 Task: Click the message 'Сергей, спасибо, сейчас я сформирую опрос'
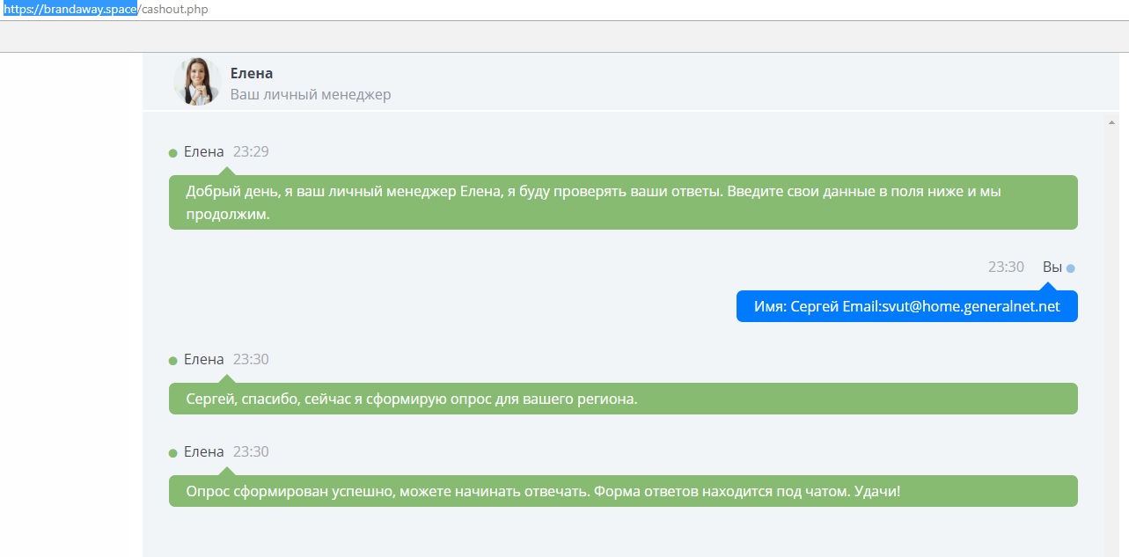[623, 399]
